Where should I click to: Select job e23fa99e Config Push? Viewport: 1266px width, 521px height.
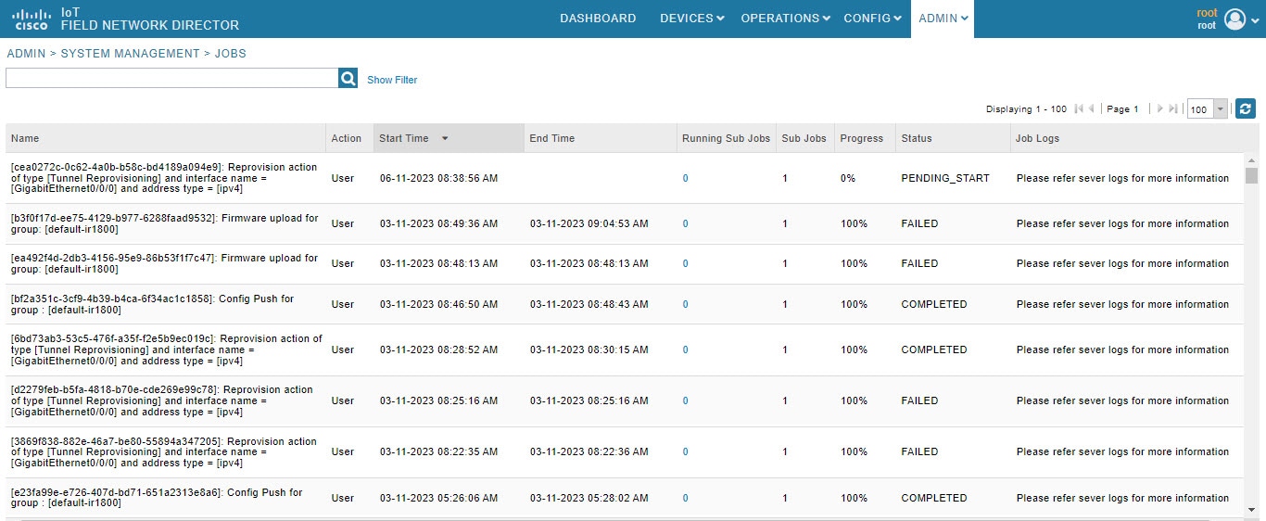click(157, 498)
